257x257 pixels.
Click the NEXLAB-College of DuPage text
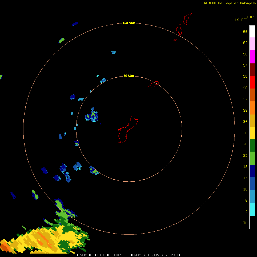click(228, 3)
